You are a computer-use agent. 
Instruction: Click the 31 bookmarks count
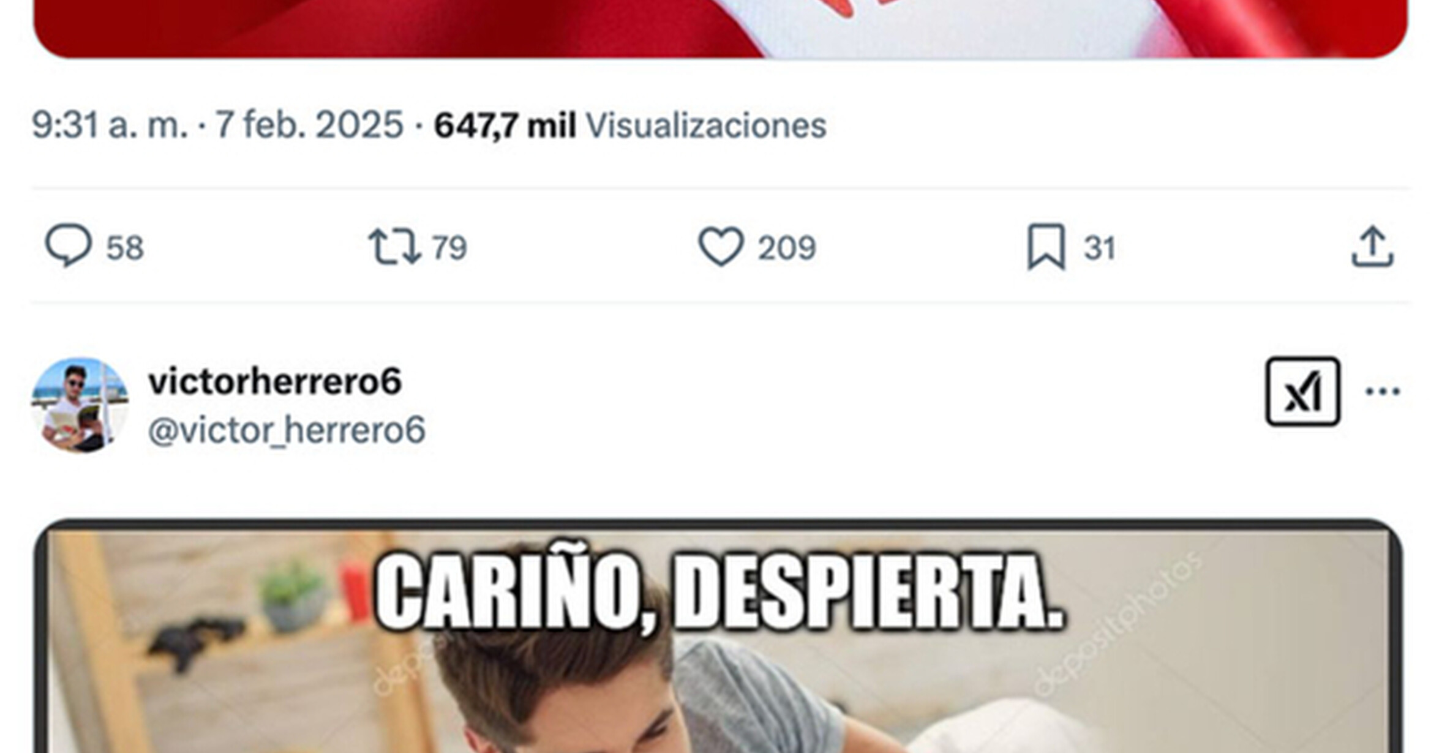pyautogui.click(x=1100, y=248)
